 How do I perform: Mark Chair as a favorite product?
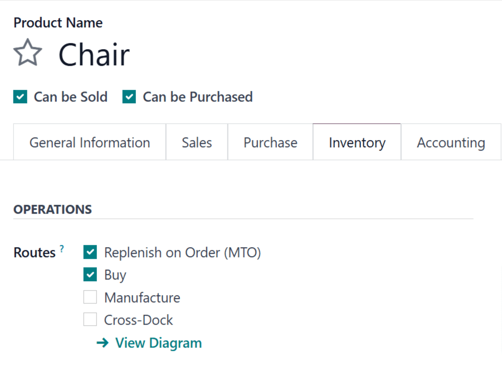pyautogui.click(x=27, y=52)
